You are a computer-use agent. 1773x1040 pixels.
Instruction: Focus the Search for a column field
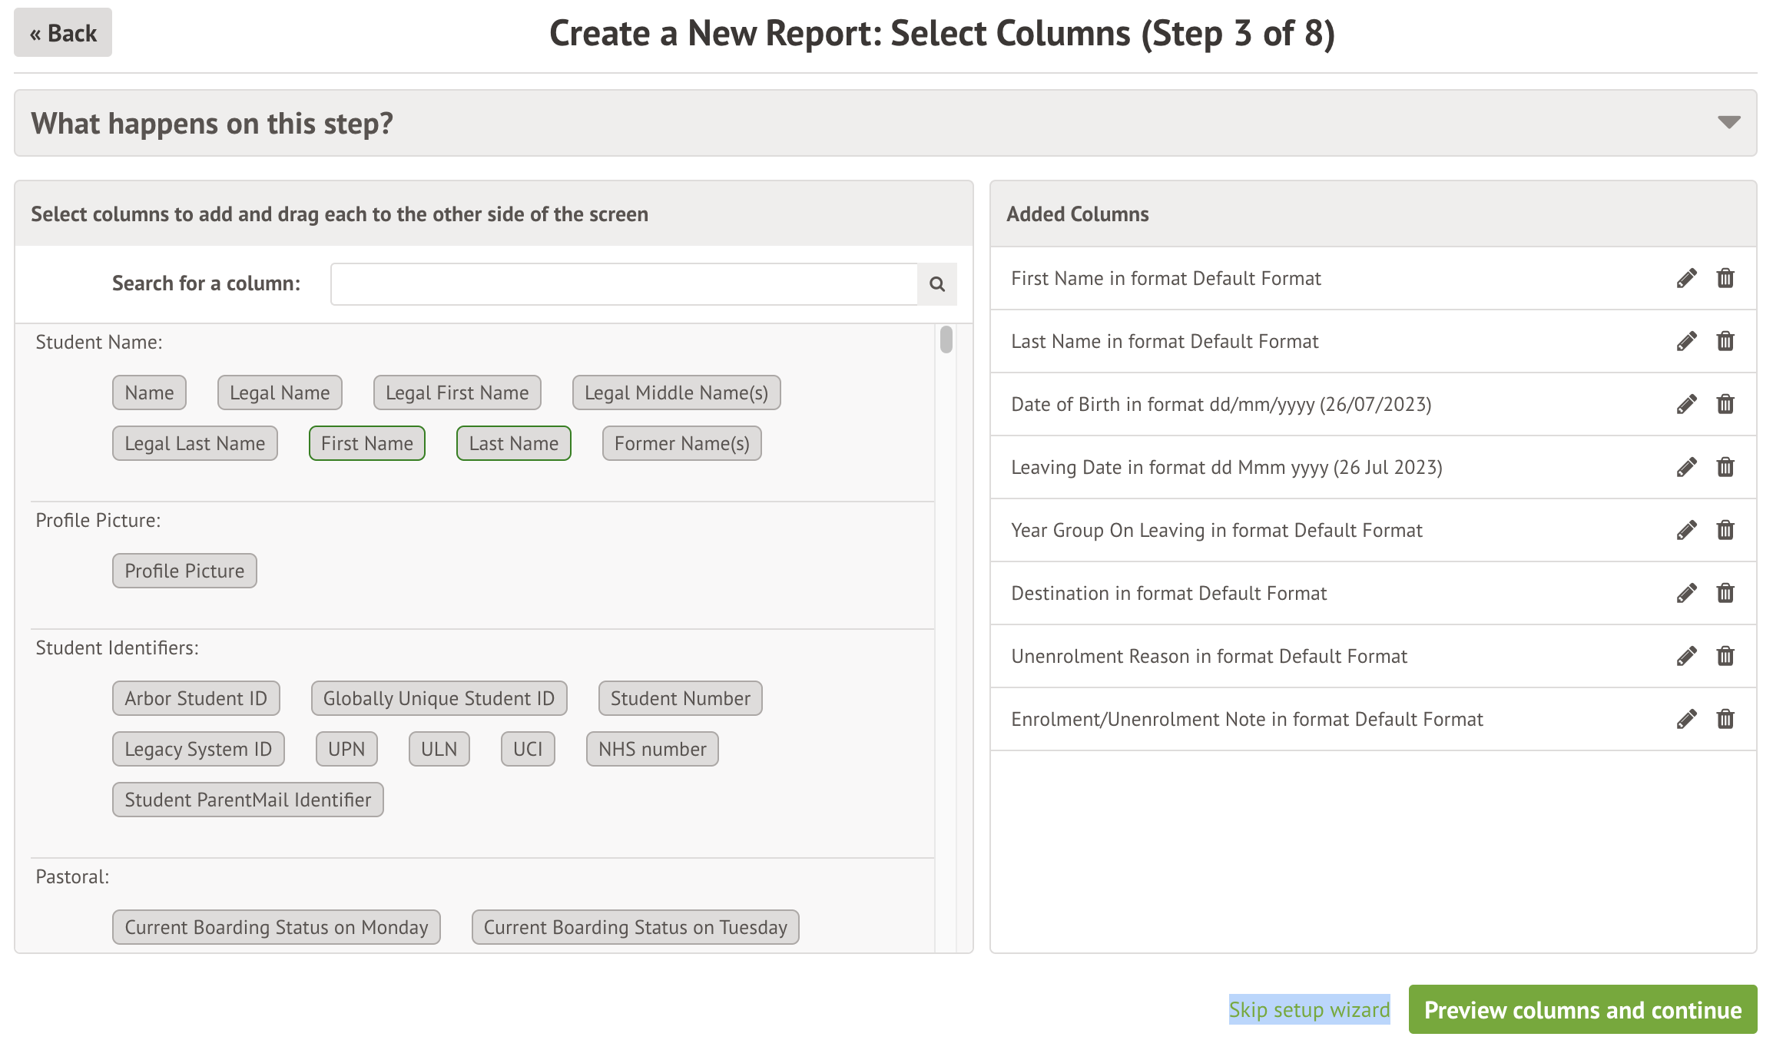[624, 284]
